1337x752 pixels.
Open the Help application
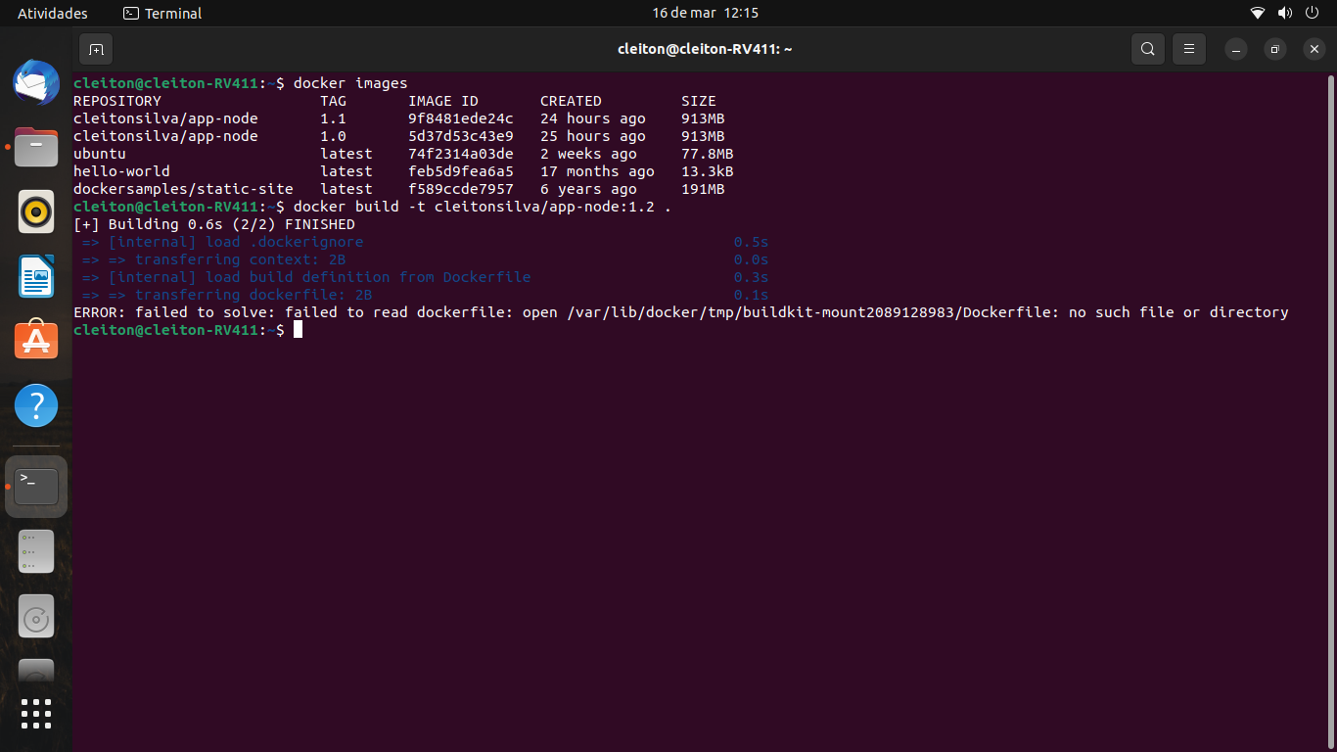pos(36,405)
